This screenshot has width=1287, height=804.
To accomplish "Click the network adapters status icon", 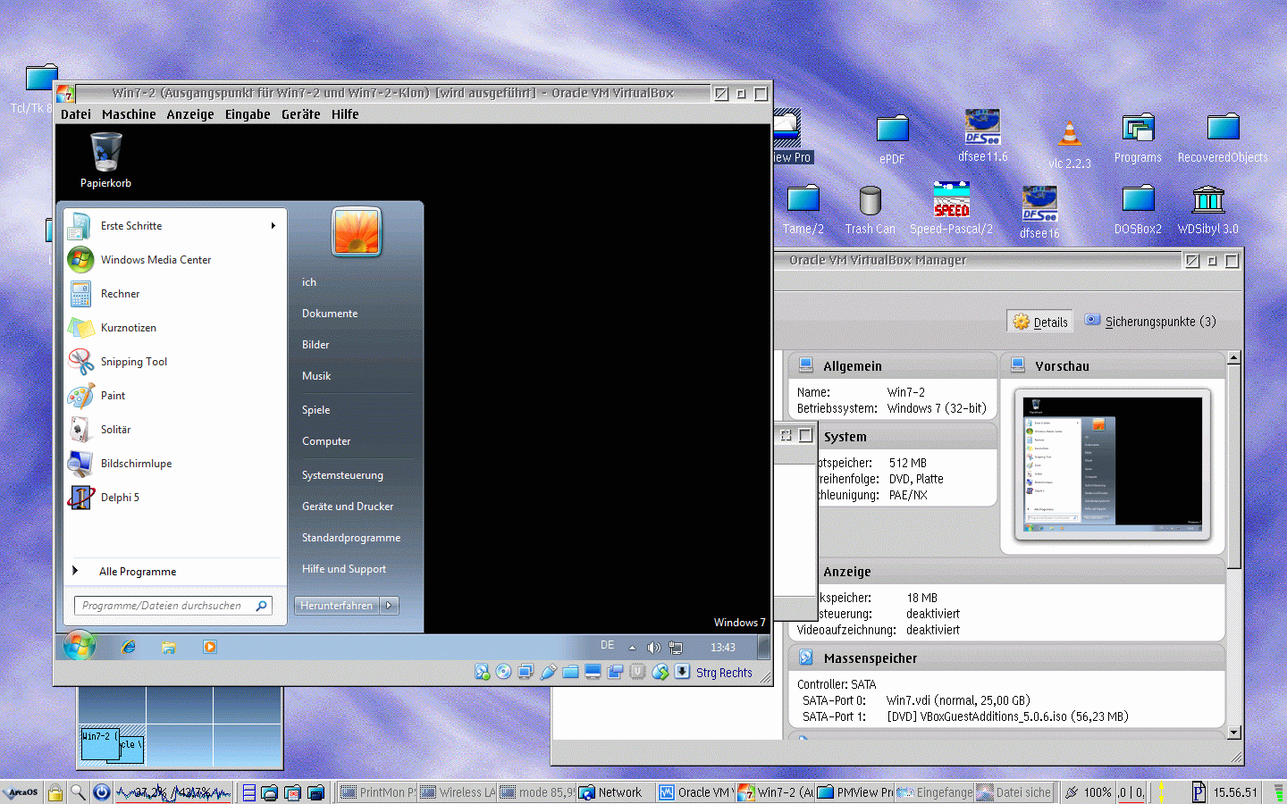I will [x=526, y=672].
